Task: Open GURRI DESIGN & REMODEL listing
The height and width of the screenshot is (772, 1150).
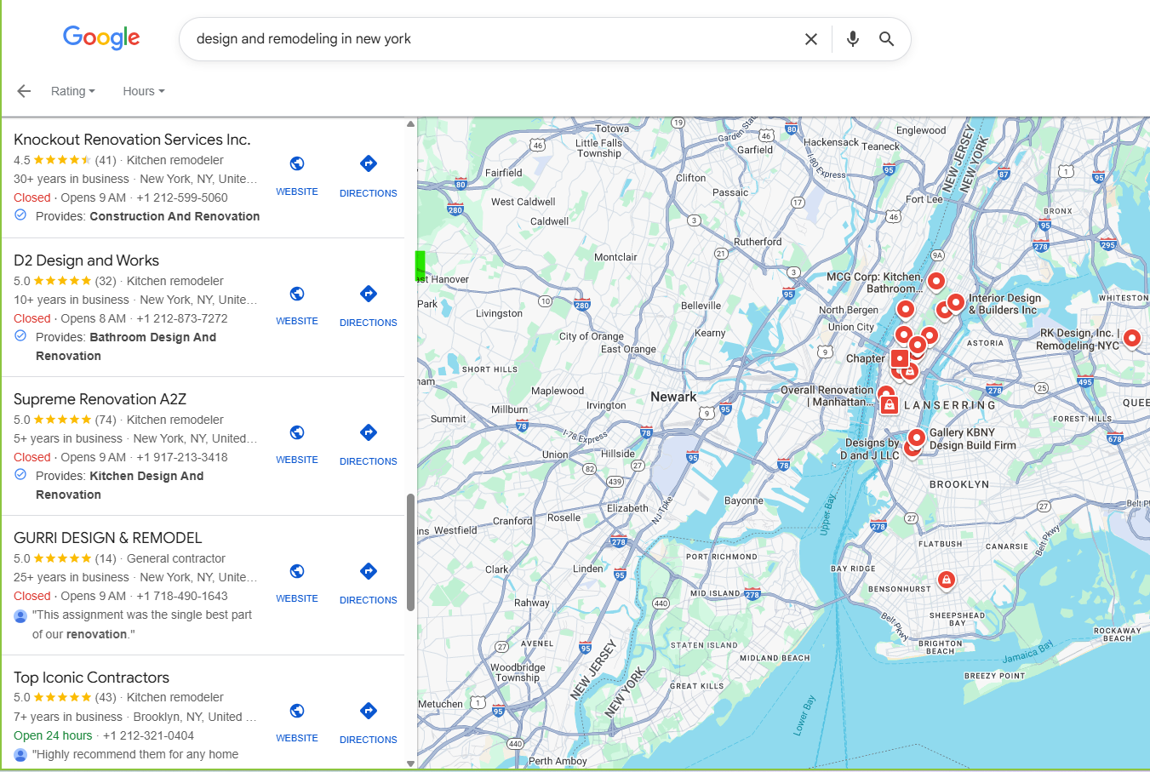Action: [x=108, y=538]
